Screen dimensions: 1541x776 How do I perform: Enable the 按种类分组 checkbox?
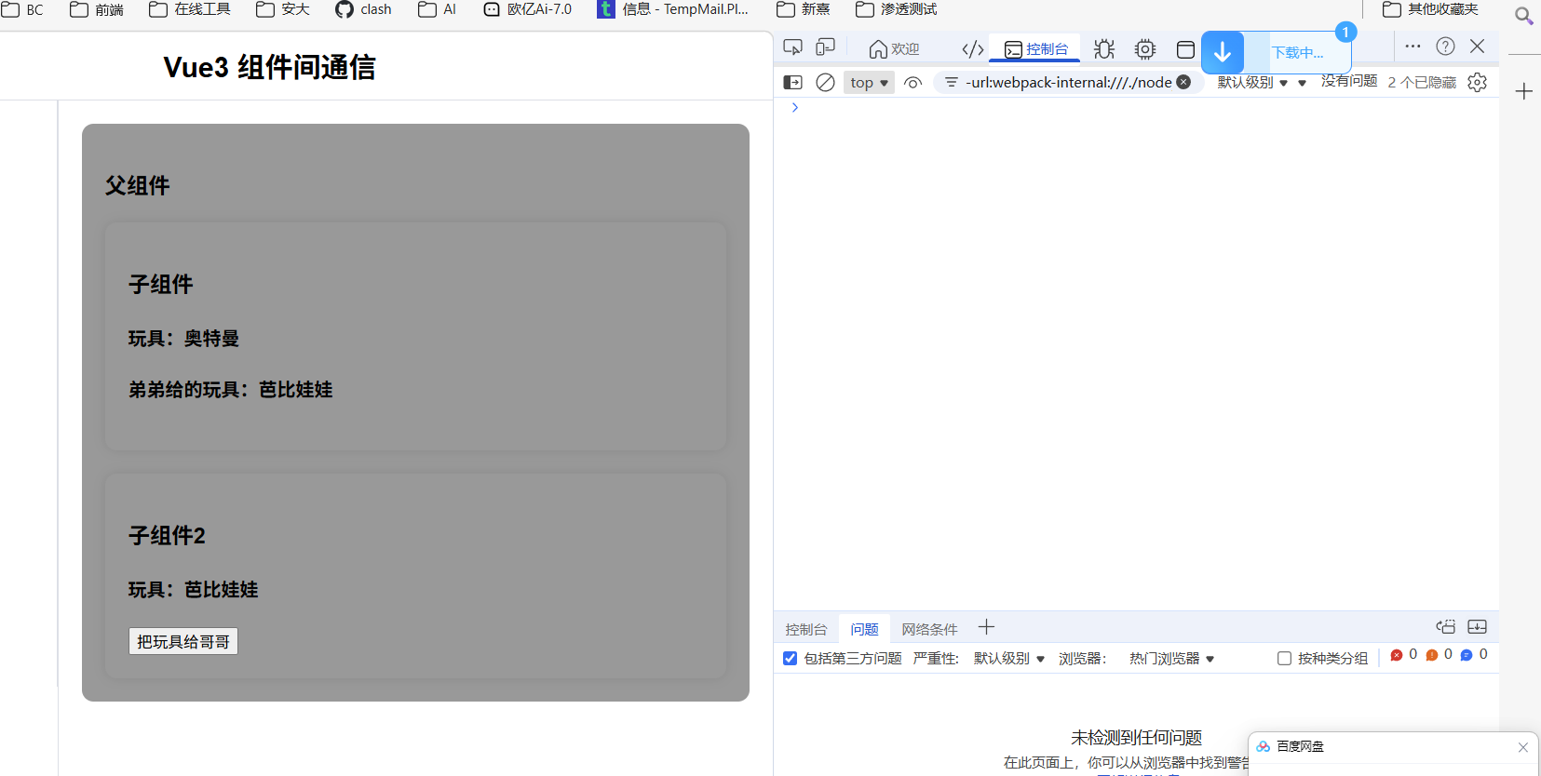pyautogui.click(x=1284, y=659)
